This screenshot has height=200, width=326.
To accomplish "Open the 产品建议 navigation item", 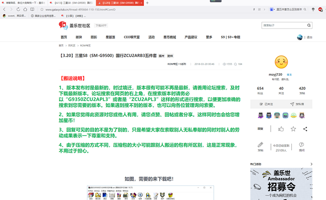I will [x=191, y=37].
